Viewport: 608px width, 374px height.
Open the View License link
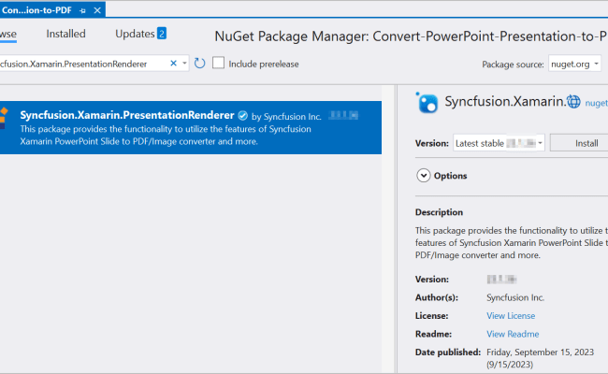(511, 316)
